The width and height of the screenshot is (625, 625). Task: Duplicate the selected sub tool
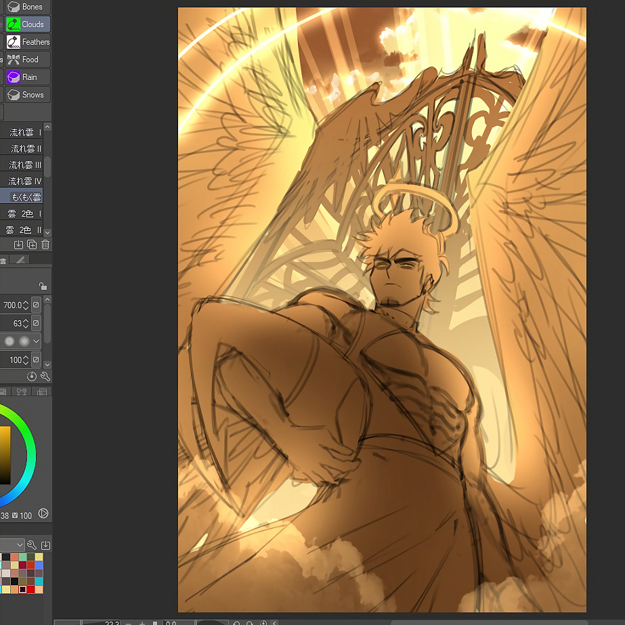[32, 244]
